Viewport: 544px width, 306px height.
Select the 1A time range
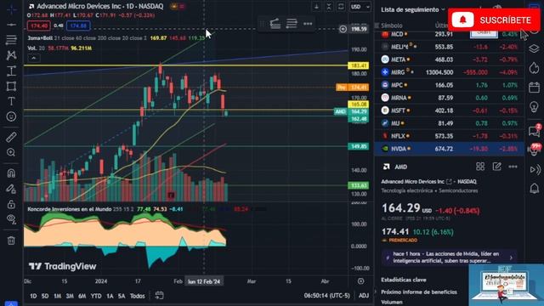point(110,296)
